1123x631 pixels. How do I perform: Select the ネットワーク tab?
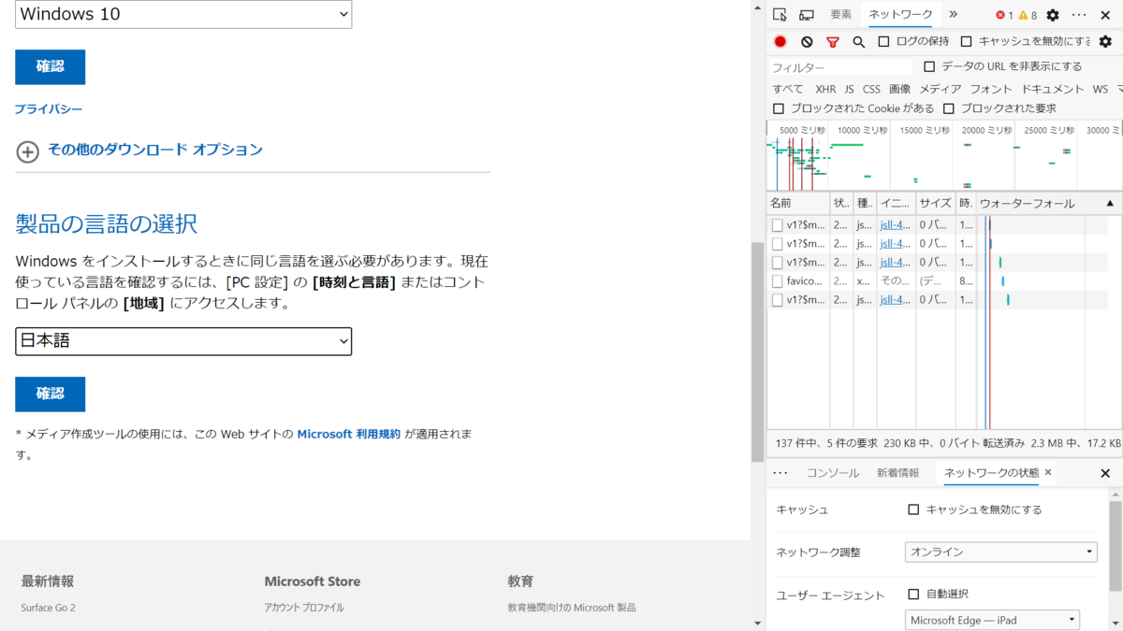click(900, 14)
